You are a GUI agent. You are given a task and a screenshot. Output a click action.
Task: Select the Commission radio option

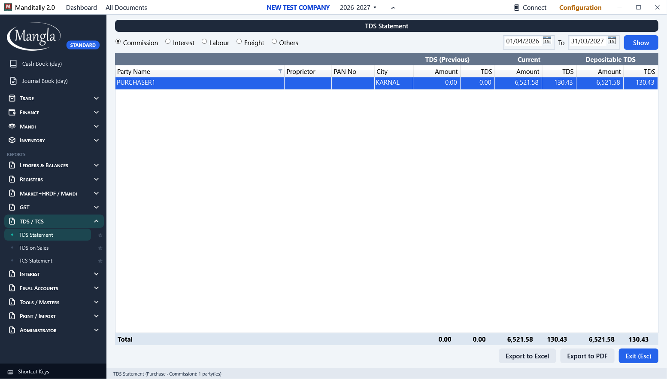(118, 42)
